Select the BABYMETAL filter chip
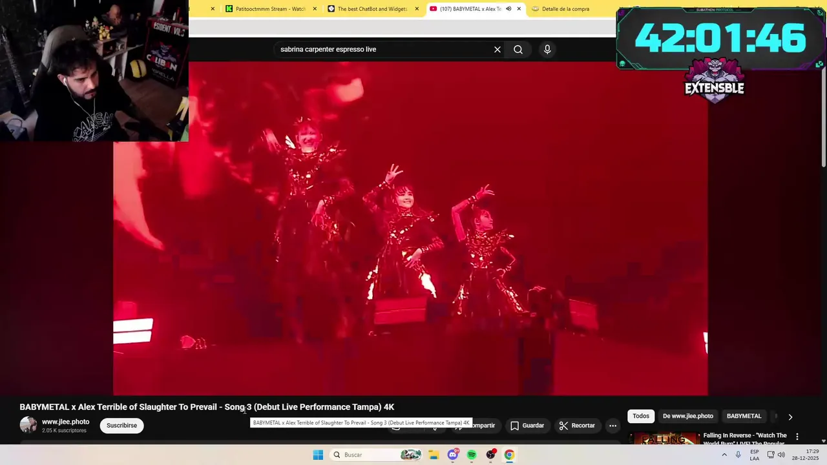 (x=744, y=416)
